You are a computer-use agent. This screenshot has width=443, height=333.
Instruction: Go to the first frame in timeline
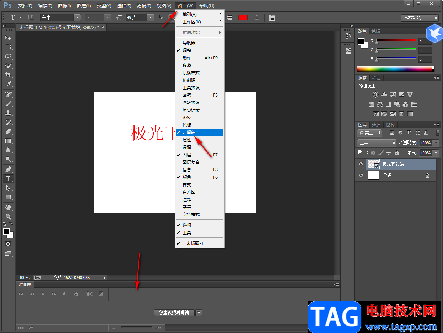pos(21,294)
